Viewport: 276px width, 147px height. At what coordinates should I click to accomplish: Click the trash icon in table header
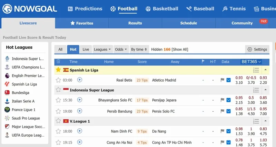point(58,62)
